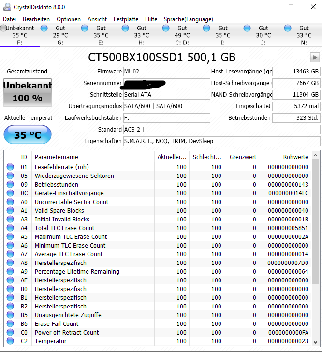Select the Unausgerichtete Zugriffe row name
Screen dimensions: 322x352
[x=68, y=315]
